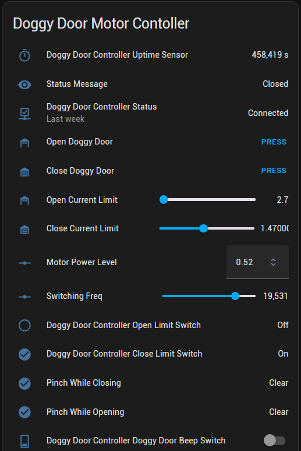Click the closed garage icon for Close Doggy Door
Screen dimensions: 301x451
pyautogui.click(x=24, y=172)
